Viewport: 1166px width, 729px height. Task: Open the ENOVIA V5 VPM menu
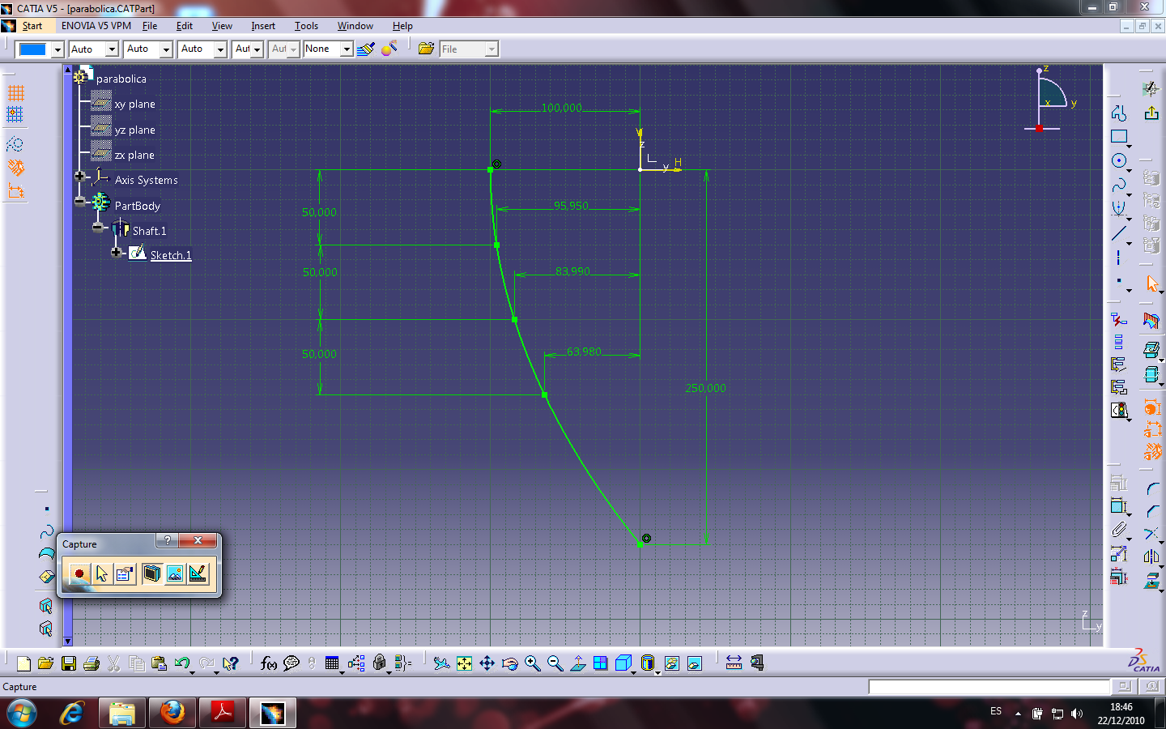point(96,26)
